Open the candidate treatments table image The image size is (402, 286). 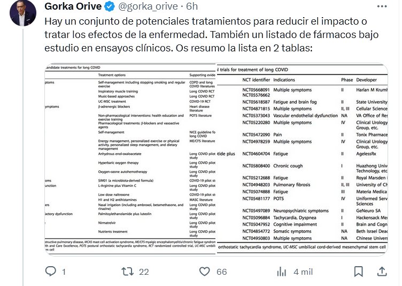129,160
